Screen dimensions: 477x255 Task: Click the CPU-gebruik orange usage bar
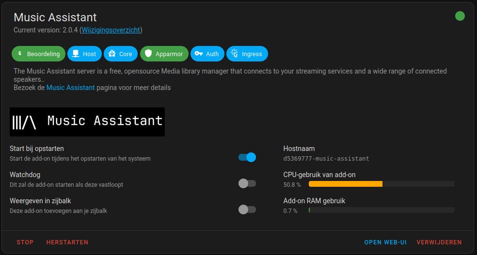(346, 184)
